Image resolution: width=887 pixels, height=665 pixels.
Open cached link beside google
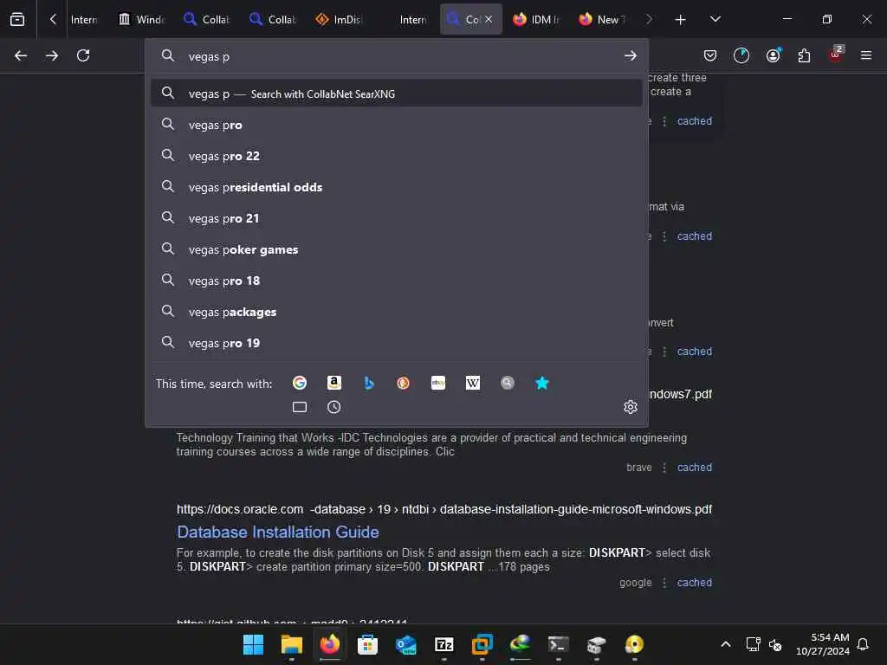coord(694,583)
